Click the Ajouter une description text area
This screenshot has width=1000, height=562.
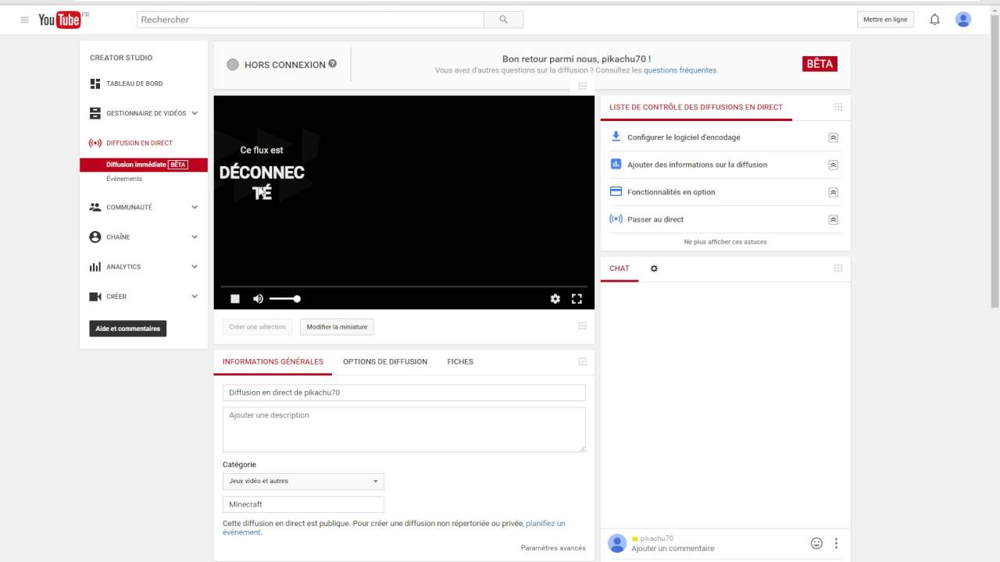pos(404,429)
